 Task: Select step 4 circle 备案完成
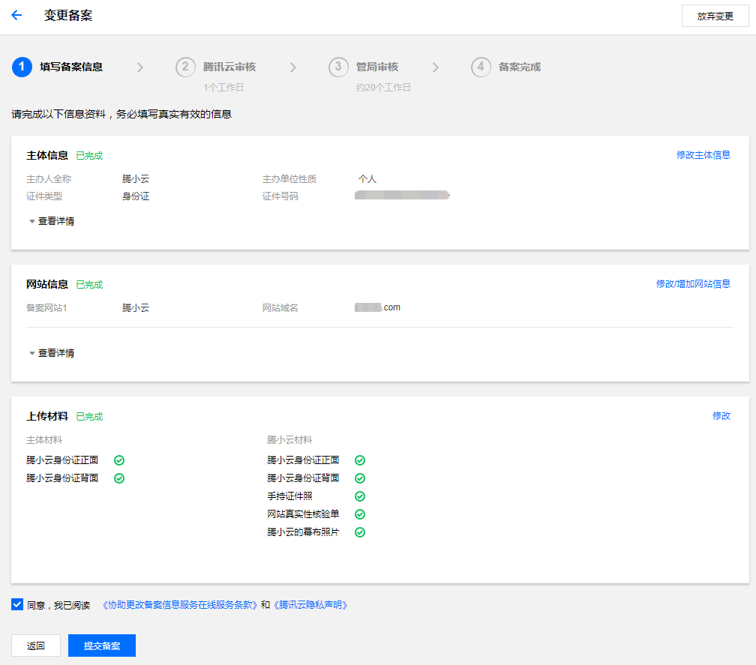(481, 67)
